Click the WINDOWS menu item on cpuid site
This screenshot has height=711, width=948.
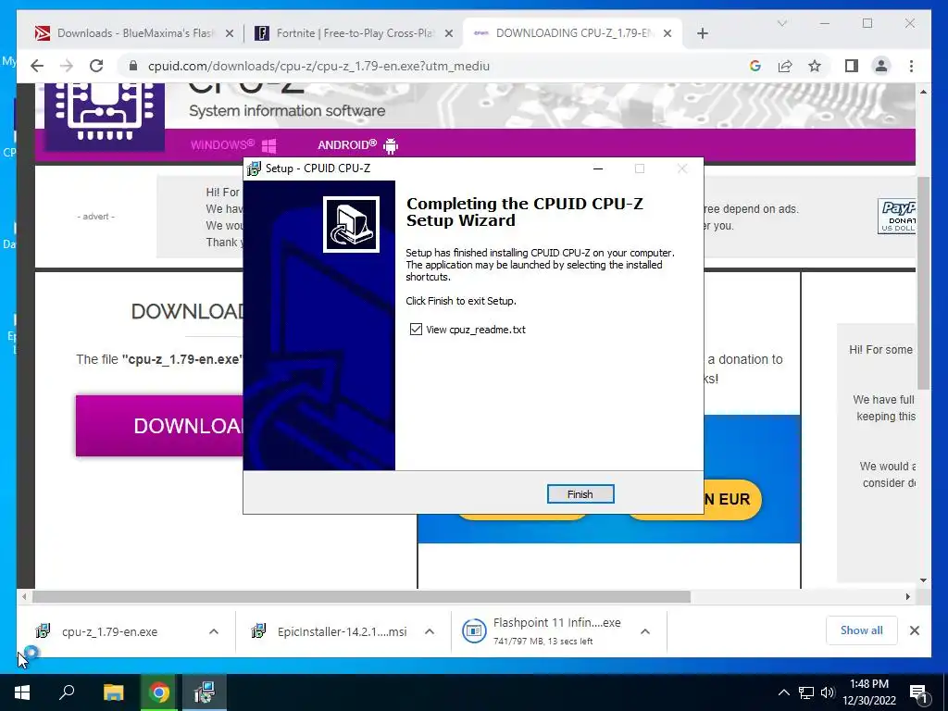tap(233, 145)
